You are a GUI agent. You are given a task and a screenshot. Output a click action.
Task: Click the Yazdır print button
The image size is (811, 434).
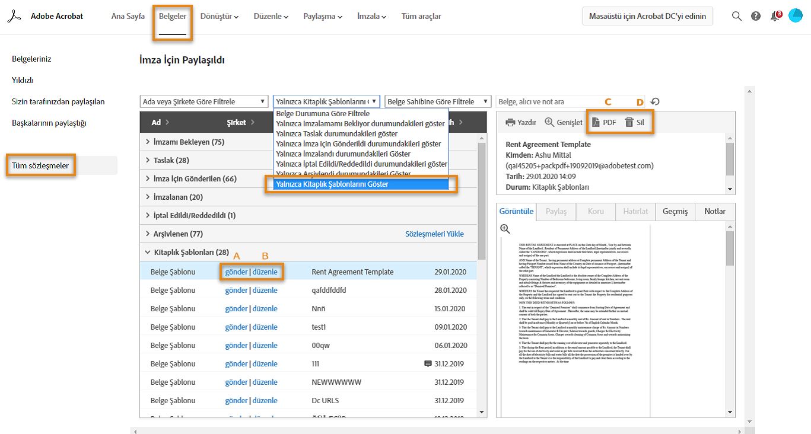(521, 123)
